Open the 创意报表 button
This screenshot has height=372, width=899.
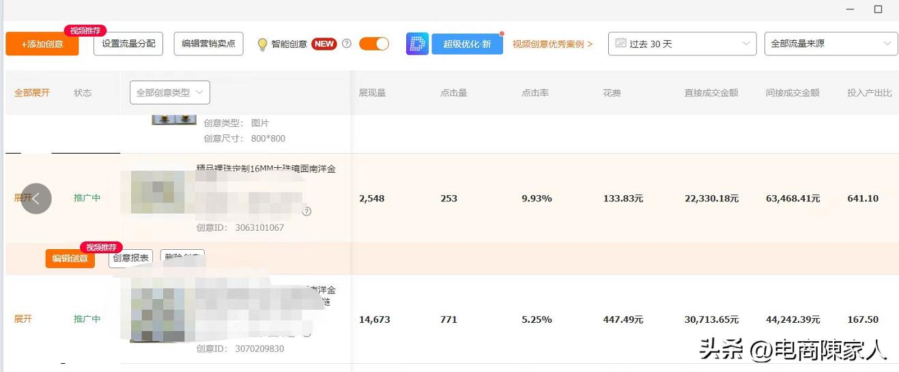point(131,259)
